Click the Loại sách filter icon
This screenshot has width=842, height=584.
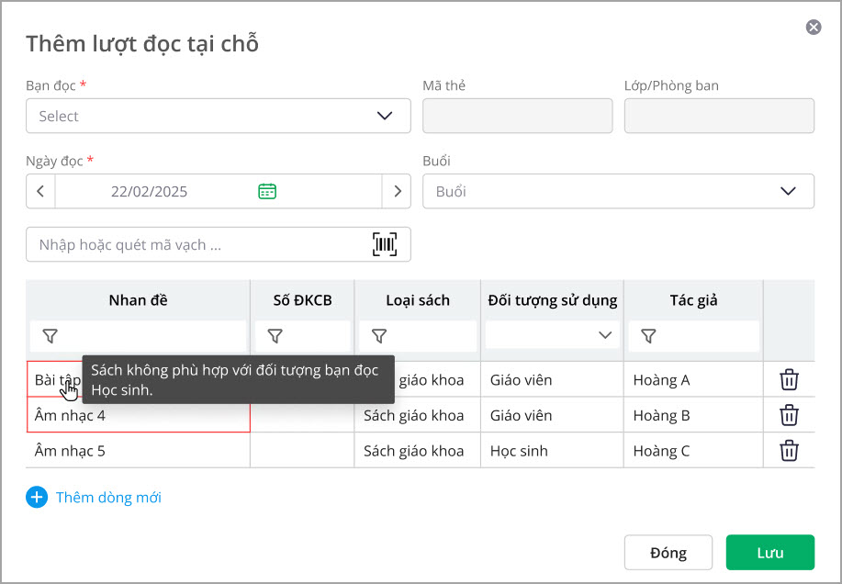tap(378, 336)
